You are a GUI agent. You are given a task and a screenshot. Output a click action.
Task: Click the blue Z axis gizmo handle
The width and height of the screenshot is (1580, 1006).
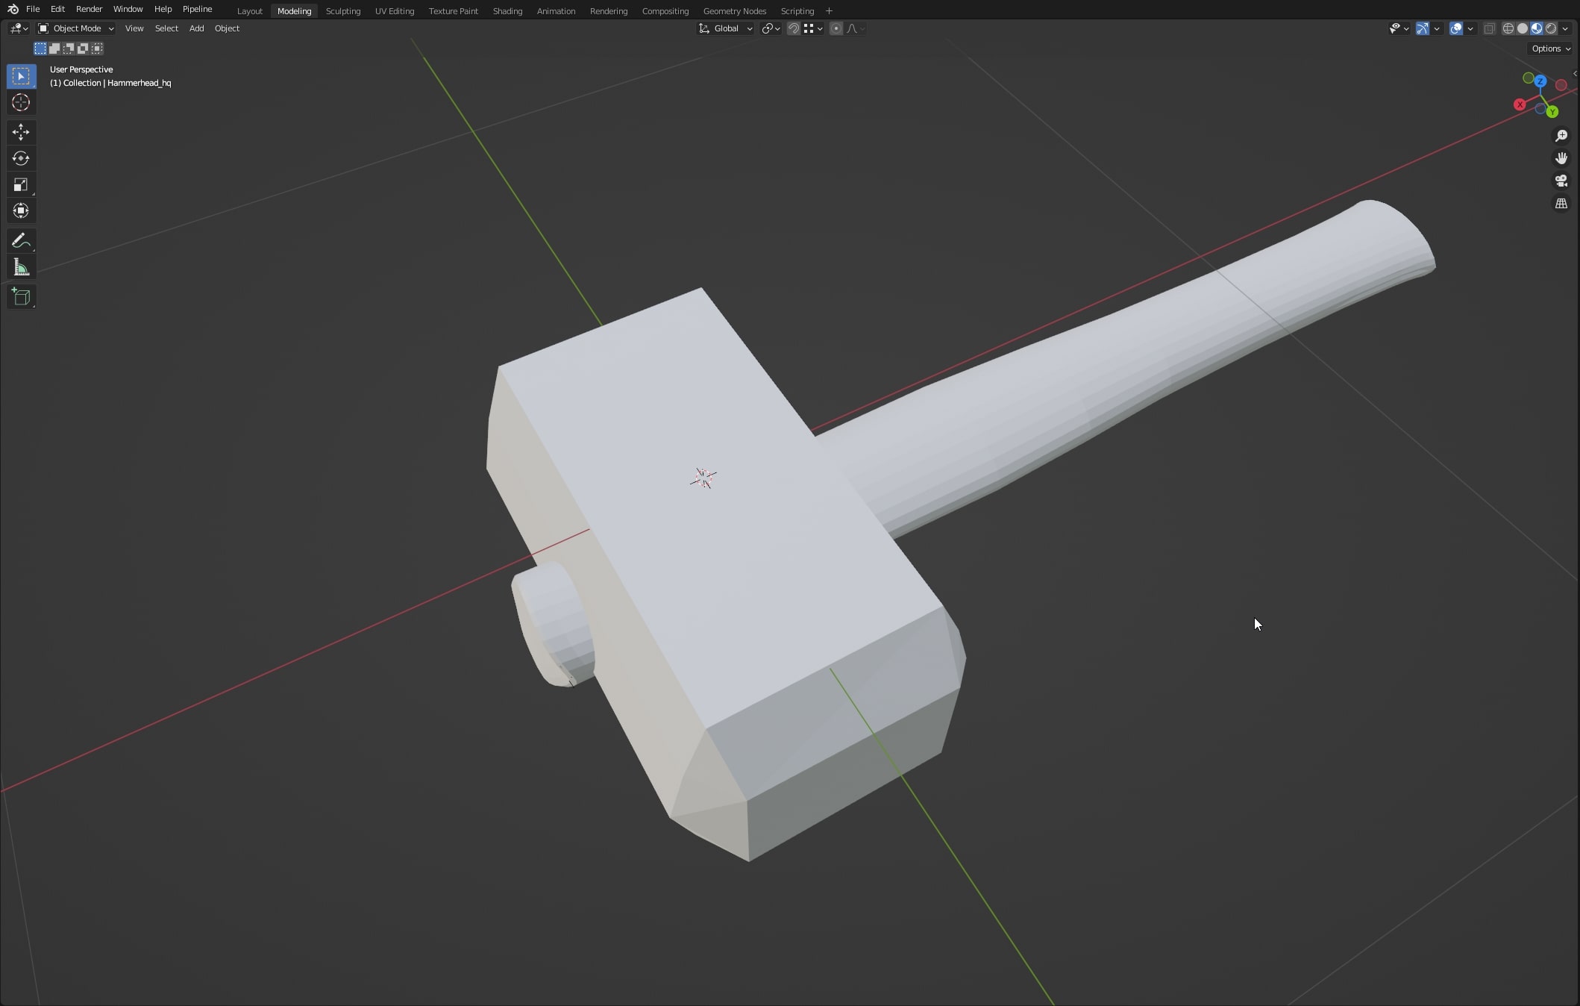[1540, 81]
